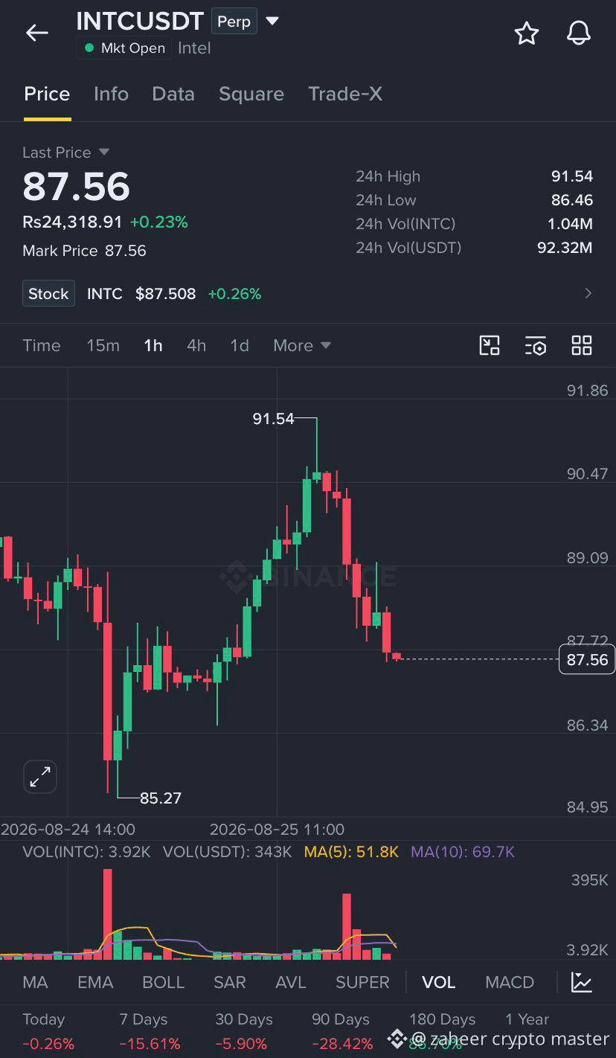Tap the MA(5): 51.8K volume label
The width and height of the screenshot is (616, 1058).
(351, 852)
